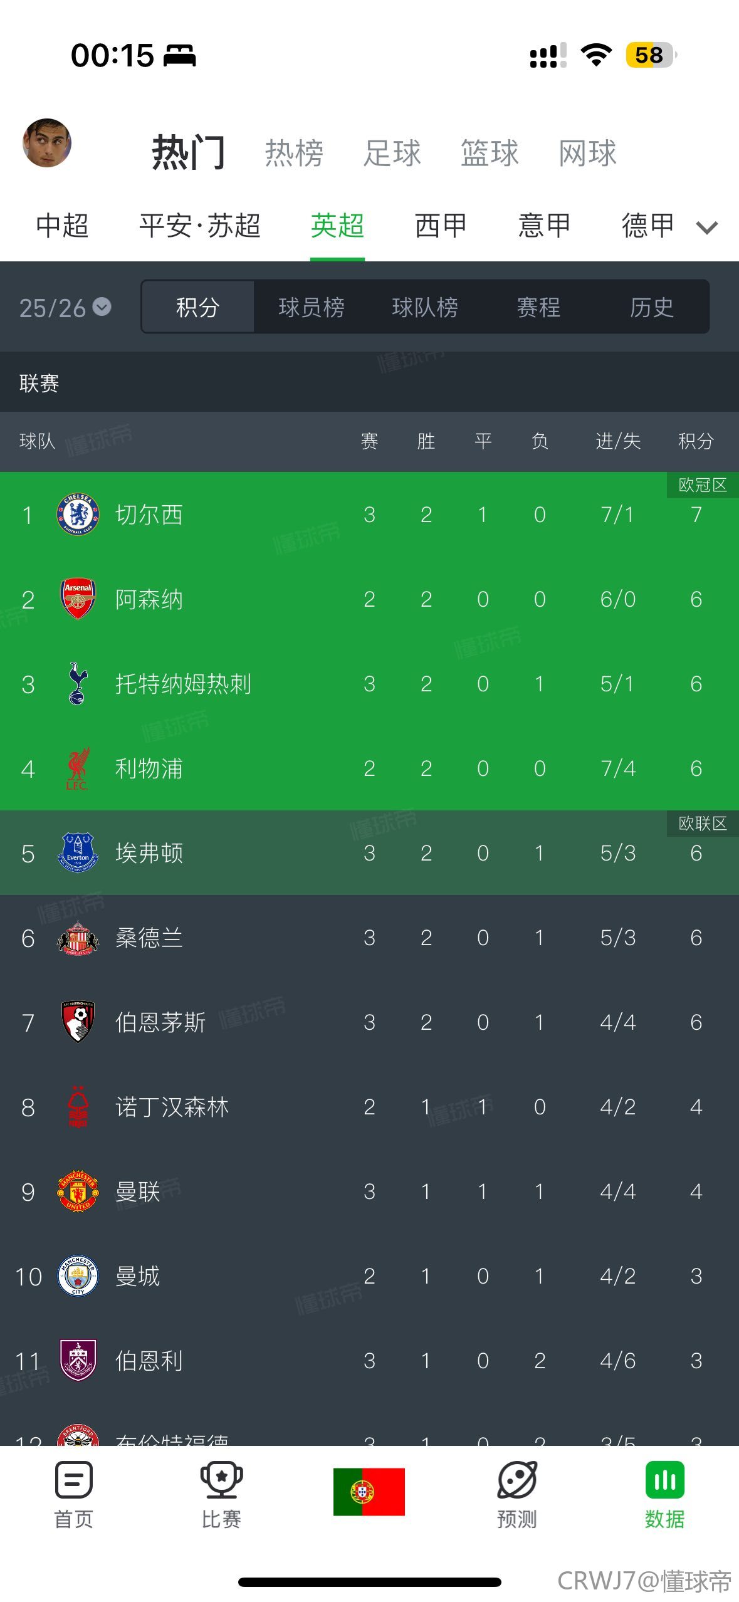Open the 诺丁汉森林 team row

369,1107
